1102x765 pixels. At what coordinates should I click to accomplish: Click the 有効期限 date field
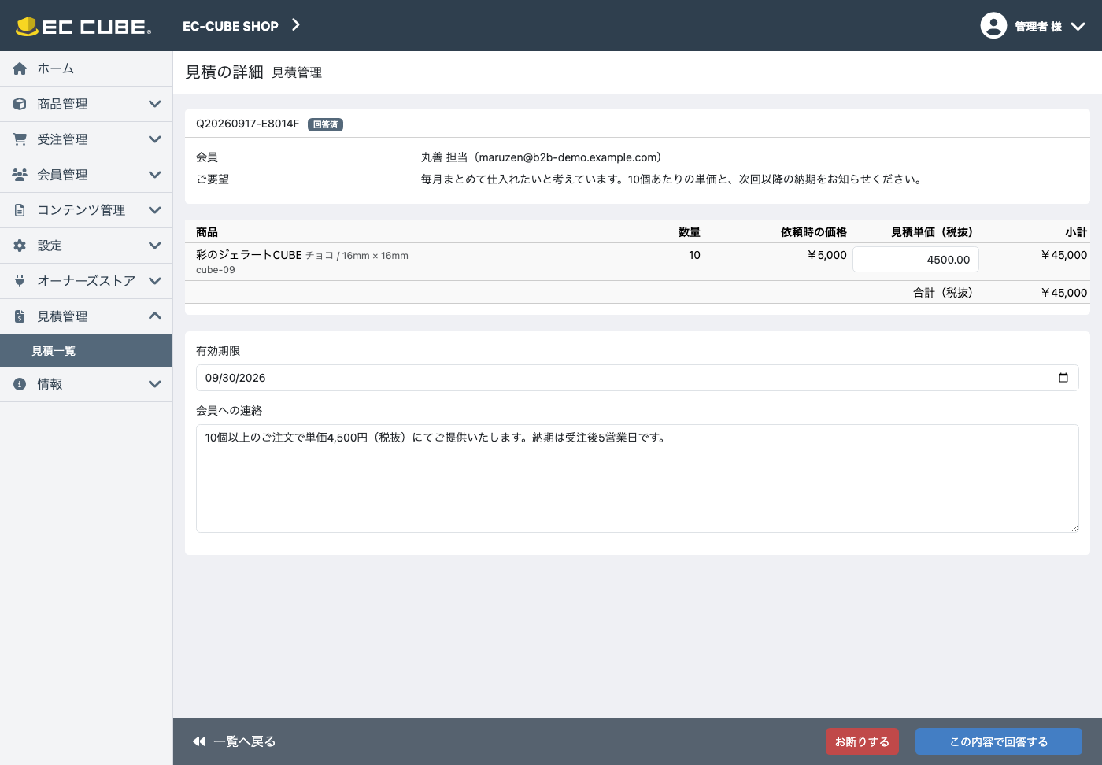(x=638, y=378)
